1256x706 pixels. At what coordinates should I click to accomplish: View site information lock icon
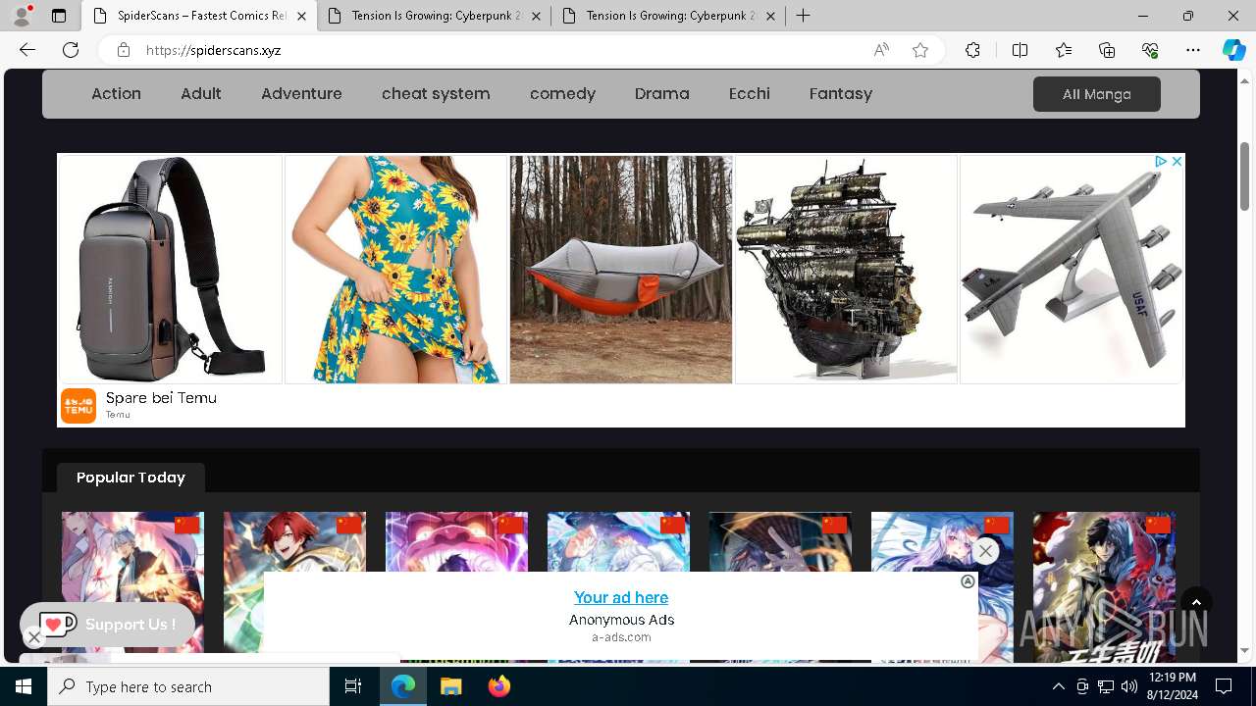(123, 50)
